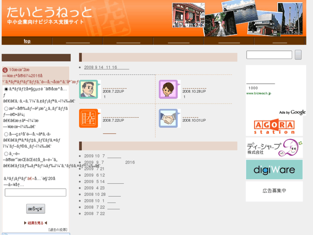Image resolution: width=313 pixels, height=235 pixels.
Task: Click the short orange link under kanji icon
Action: tap(109, 133)
